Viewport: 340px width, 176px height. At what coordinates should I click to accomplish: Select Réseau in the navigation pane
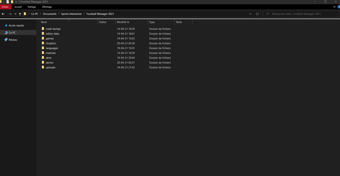coord(13,40)
